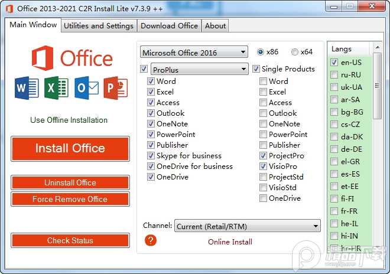
Task: Check the ru-RU language
Action: click(334, 75)
